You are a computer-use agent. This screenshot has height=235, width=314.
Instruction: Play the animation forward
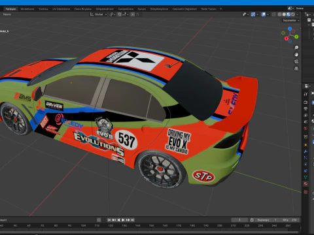[123, 220]
